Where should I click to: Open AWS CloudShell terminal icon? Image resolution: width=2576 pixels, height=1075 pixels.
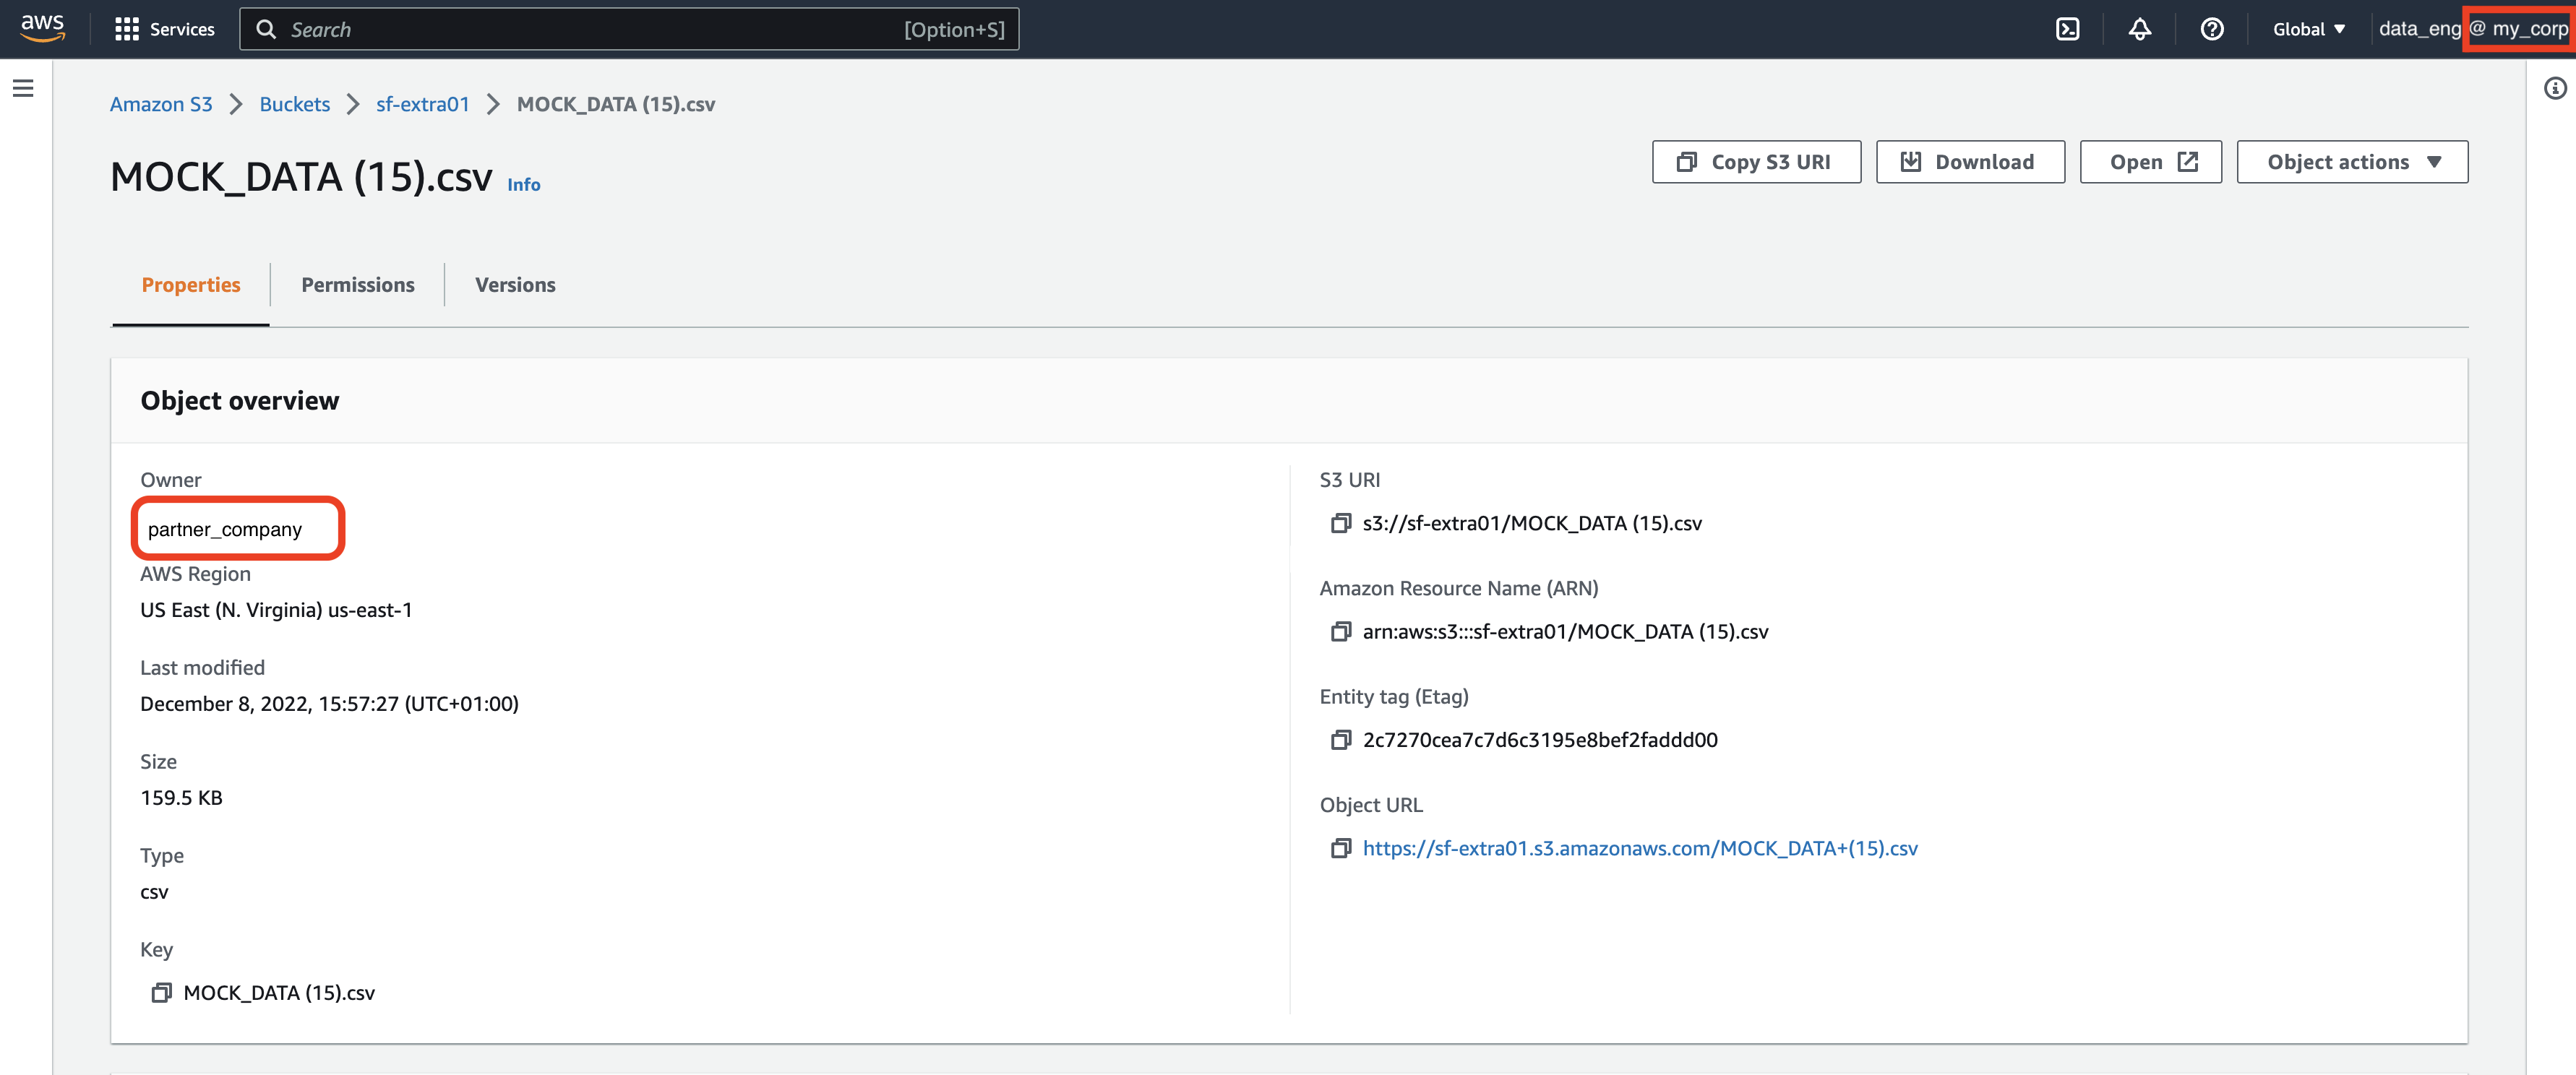2068,29
